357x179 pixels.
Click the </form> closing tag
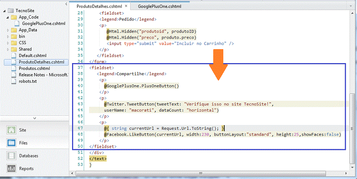98,62
